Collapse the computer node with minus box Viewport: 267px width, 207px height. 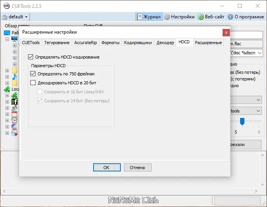pos(7,39)
